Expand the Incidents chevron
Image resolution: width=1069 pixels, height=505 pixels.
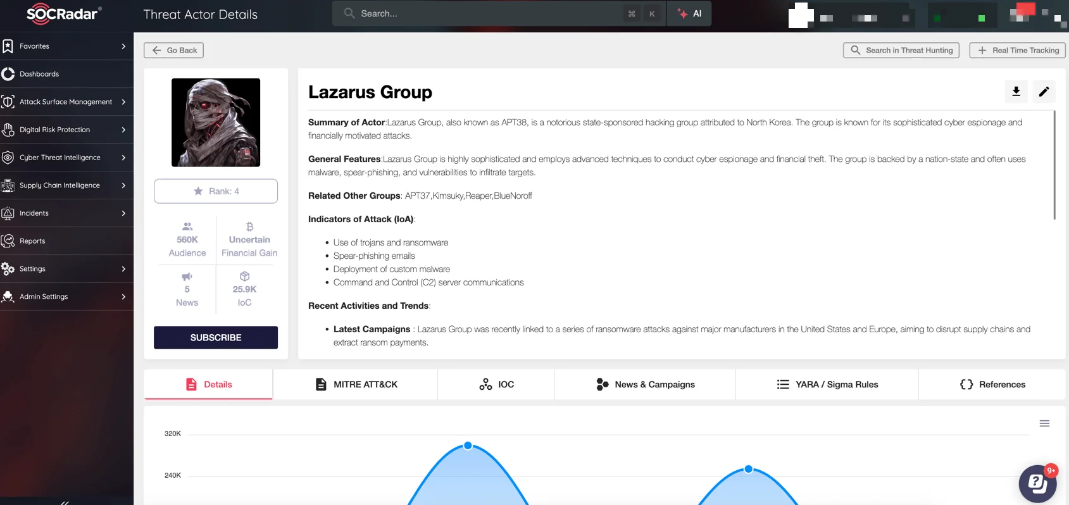tap(123, 213)
